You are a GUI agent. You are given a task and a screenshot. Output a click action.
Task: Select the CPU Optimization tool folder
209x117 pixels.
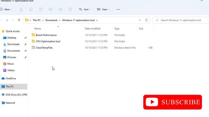coord(48,41)
